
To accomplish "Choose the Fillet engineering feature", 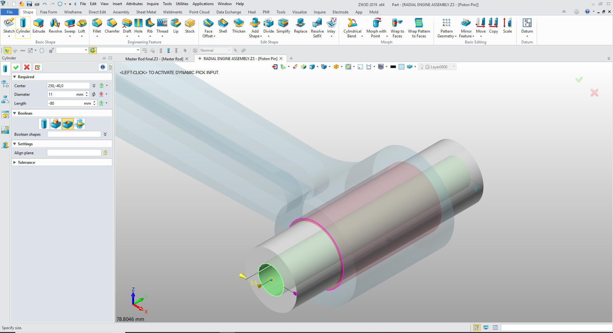I will (97, 26).
